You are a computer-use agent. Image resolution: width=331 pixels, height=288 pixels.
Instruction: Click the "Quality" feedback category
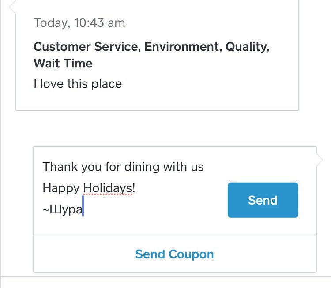[x=246, y=47]
